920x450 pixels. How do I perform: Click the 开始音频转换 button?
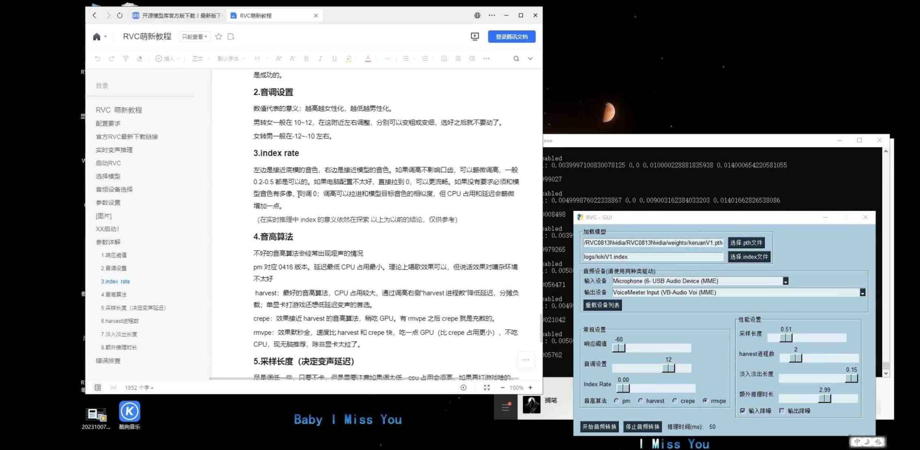coord(599,426)
